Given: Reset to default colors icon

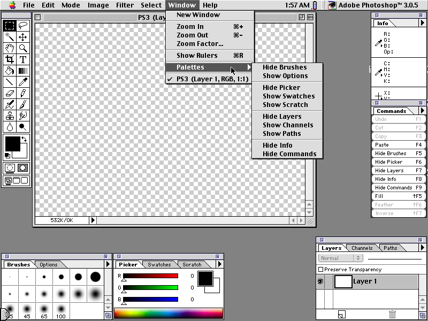Looking at the screenshot, I should (x=7, y=156).
